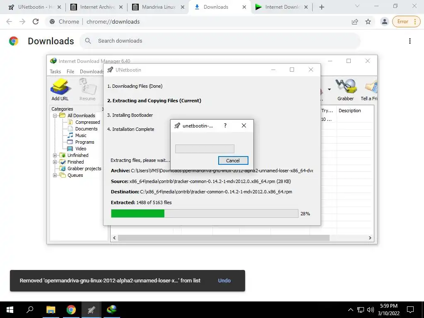Click the Try... column header in IDM

327,111
